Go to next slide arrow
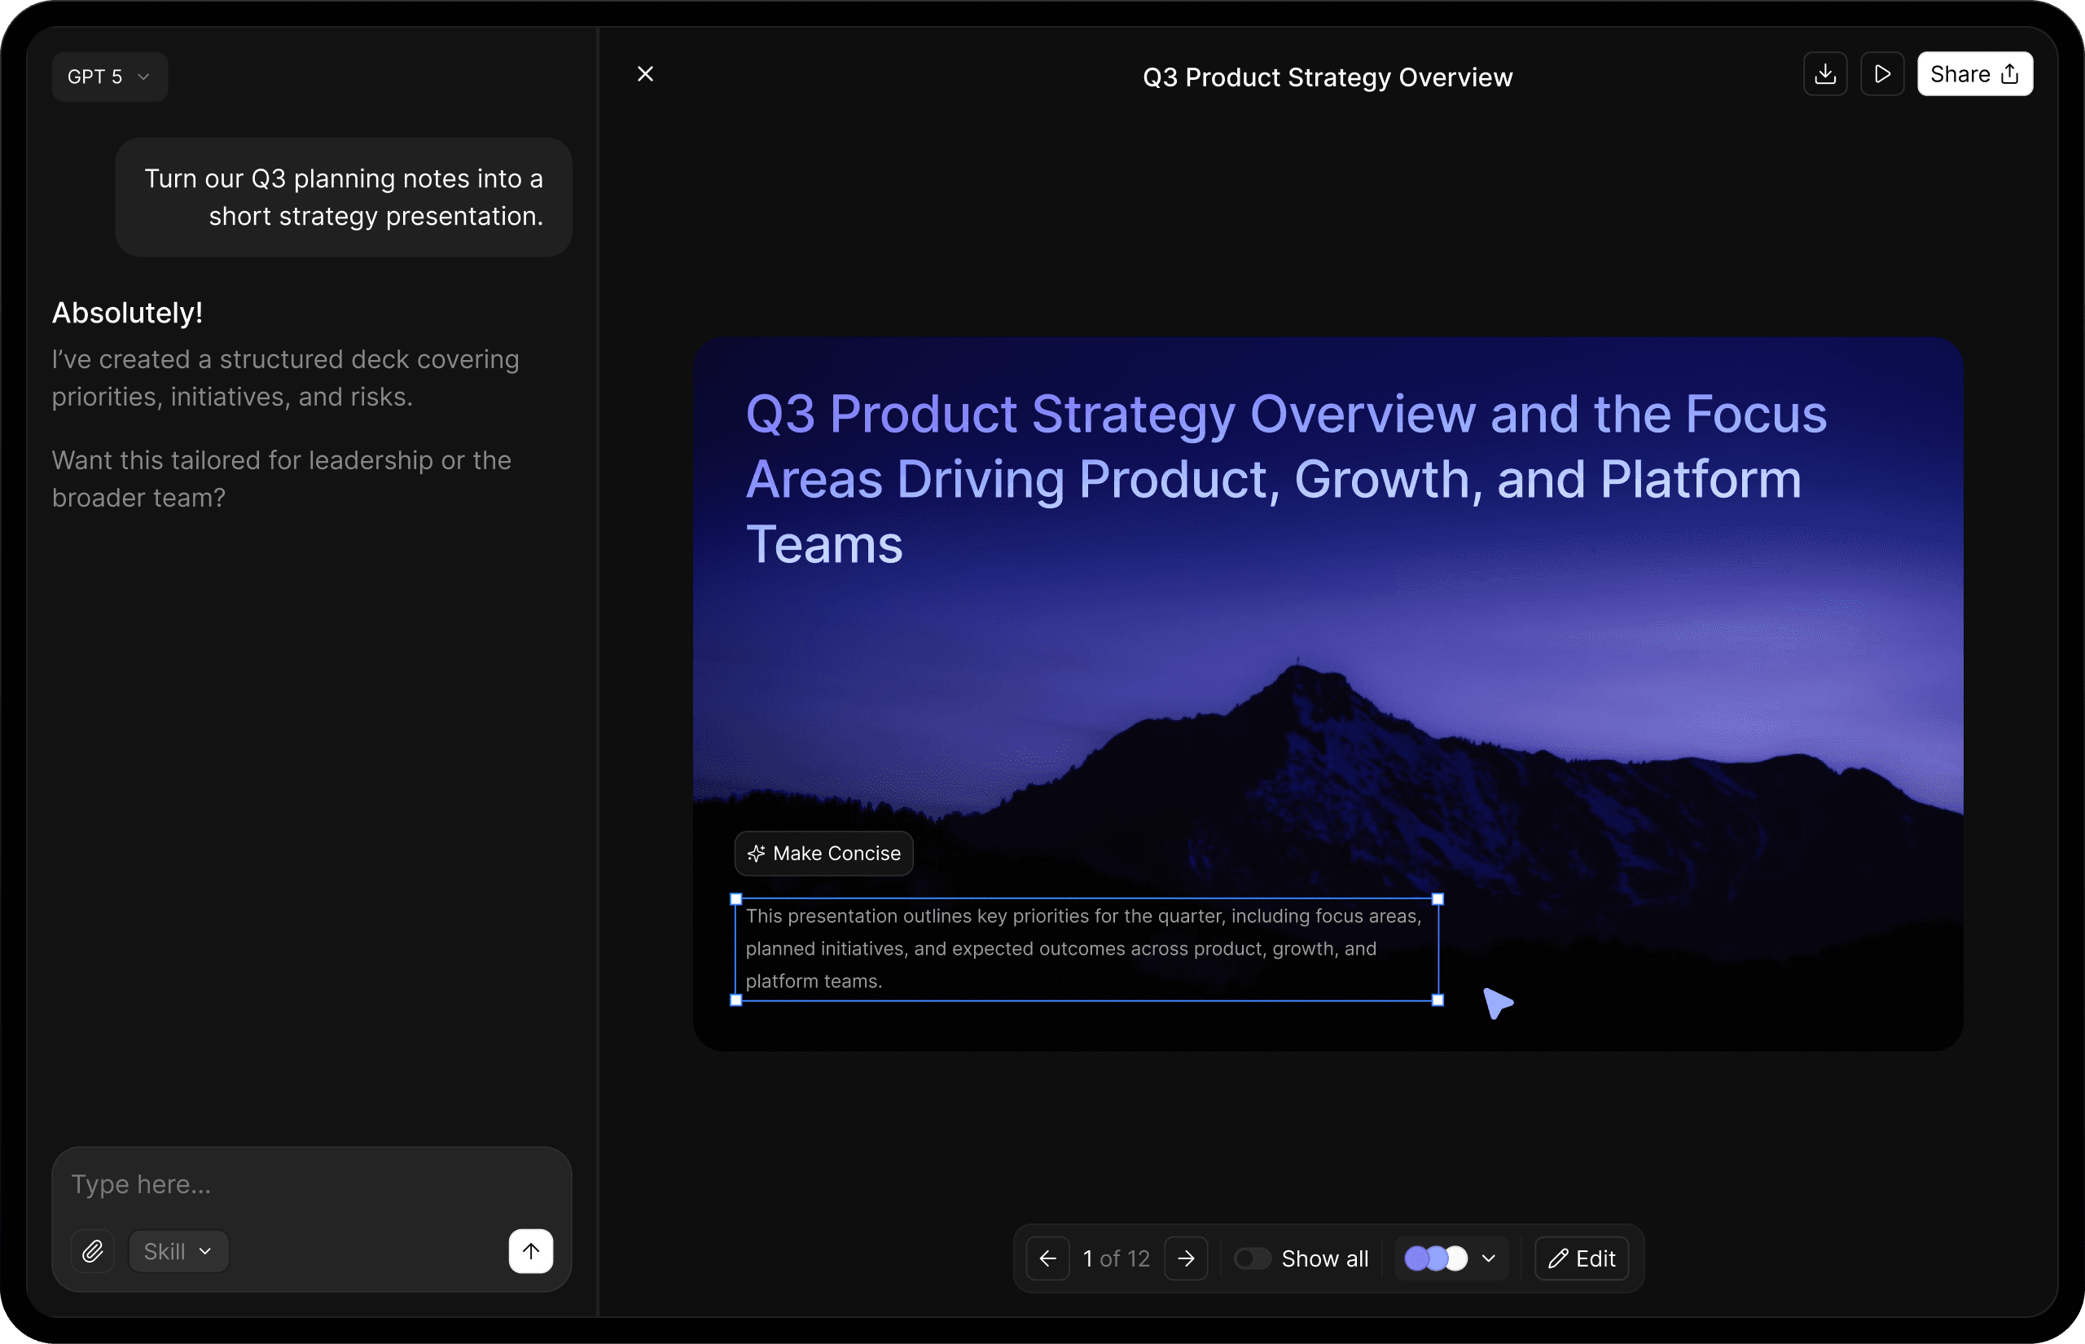 tap(1186, 1258)
